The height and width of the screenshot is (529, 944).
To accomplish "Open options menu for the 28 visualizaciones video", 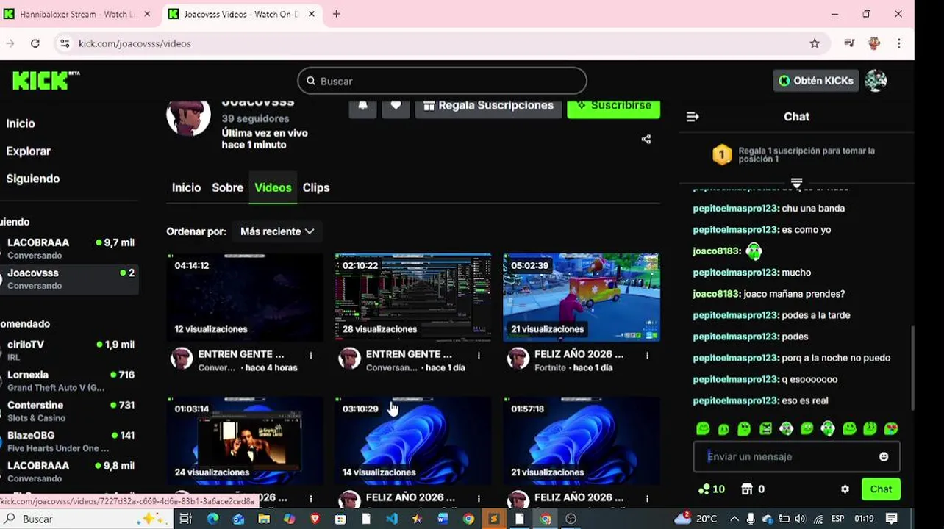I will coord(479,355).
